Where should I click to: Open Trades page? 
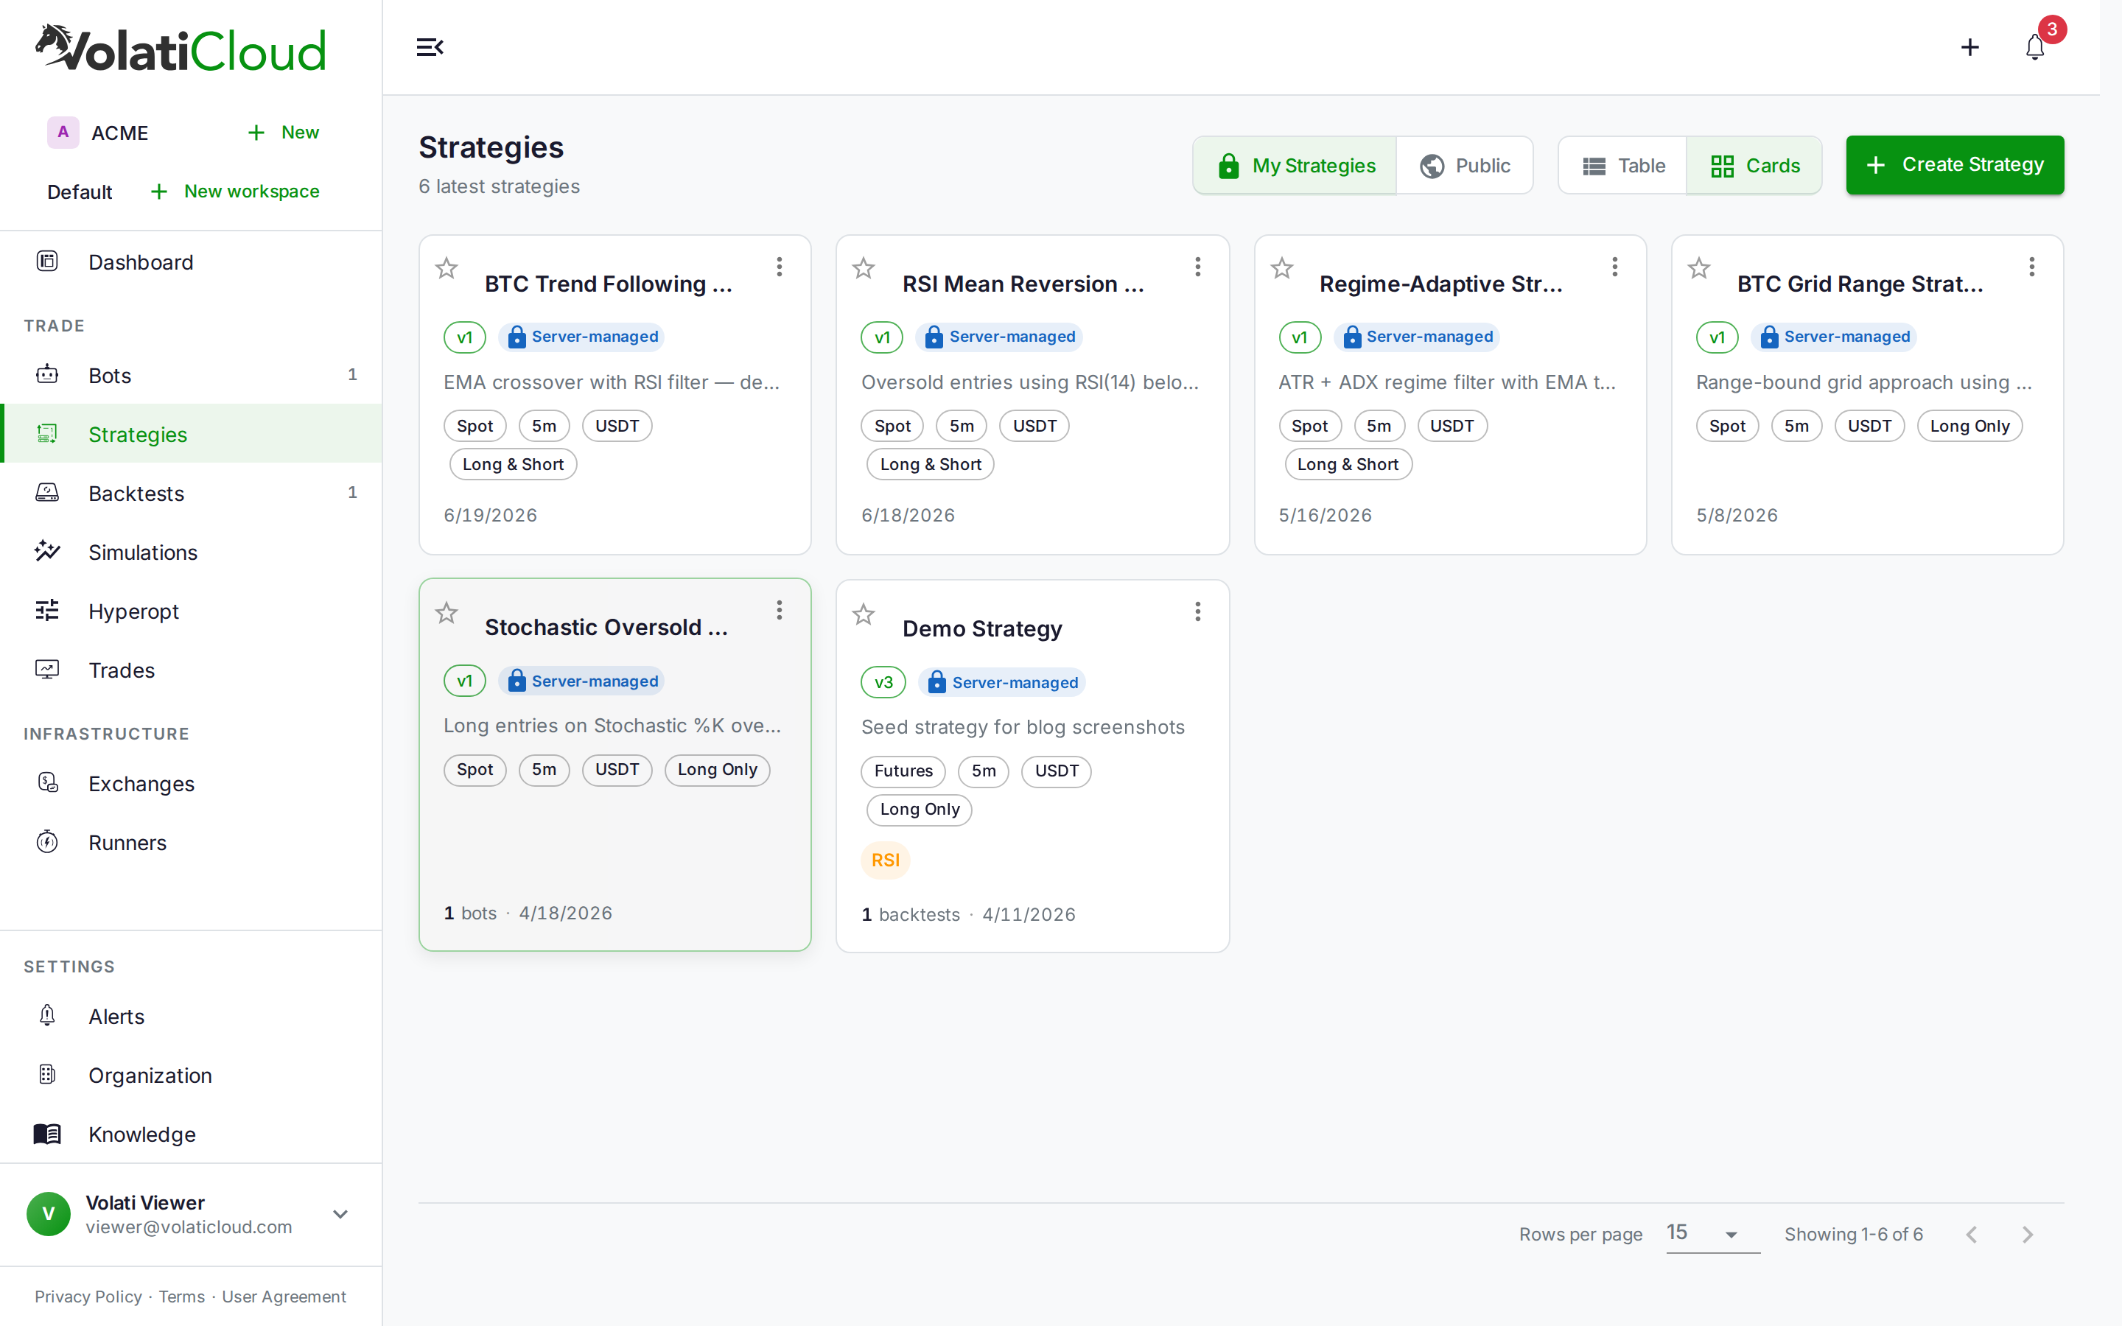point(191,670)
